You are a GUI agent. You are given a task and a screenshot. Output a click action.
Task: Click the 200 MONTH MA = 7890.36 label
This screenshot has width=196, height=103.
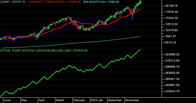click(x=101, y=2)
